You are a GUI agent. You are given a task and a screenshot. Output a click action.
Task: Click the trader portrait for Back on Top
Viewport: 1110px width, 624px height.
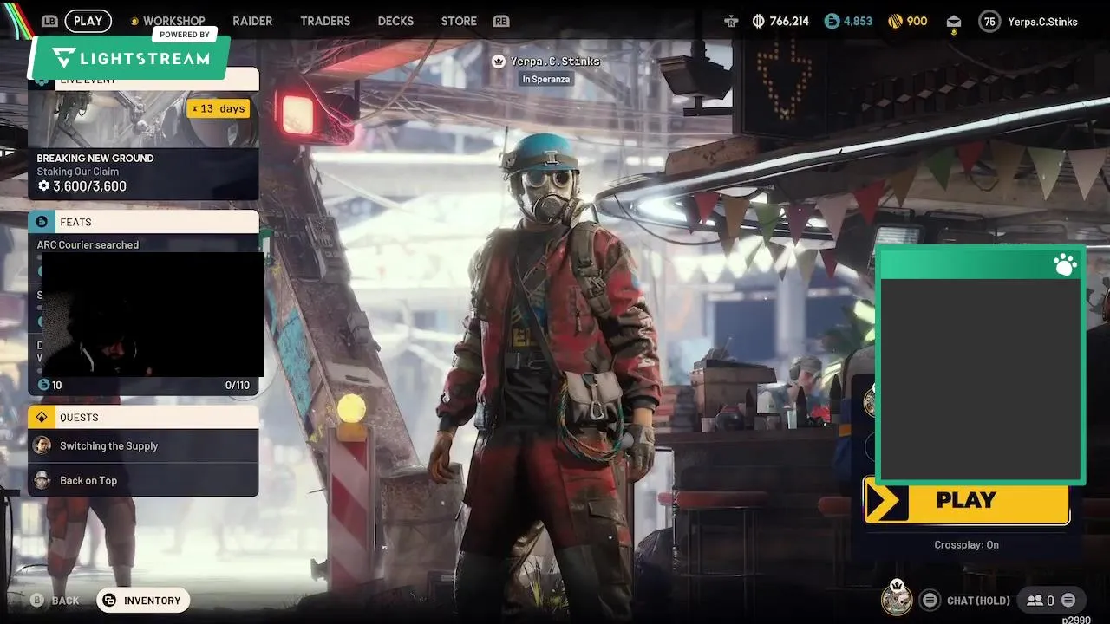pos(42,480)
